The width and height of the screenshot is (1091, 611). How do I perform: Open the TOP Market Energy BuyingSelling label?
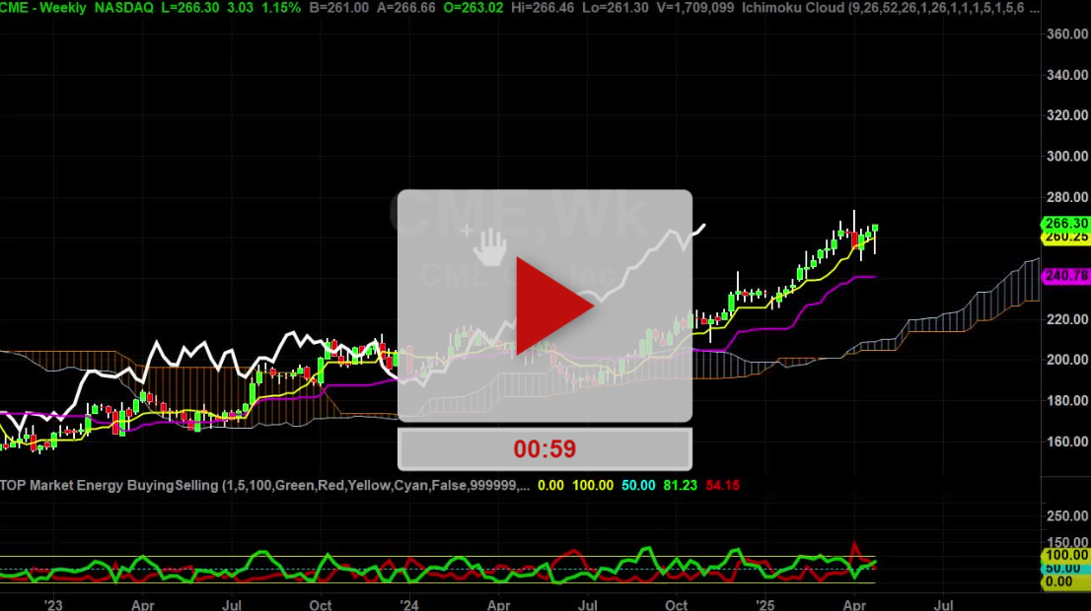tap(264, 485)
